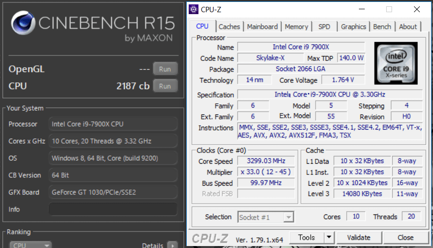
Task: Run the OpenGL benchmark
Action: (165, 69)
